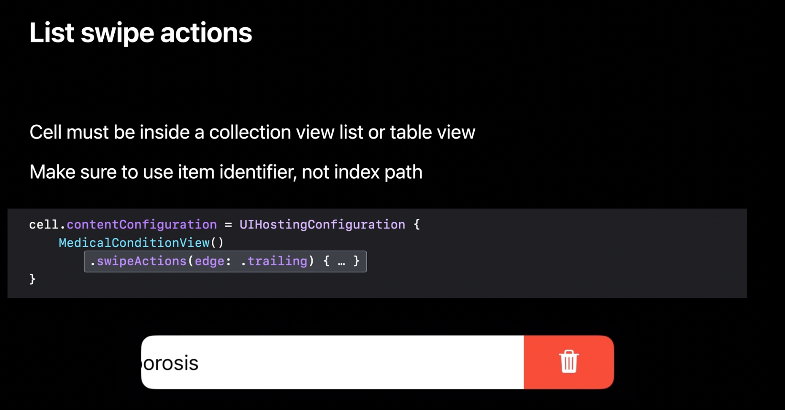Click the '.trailing' edge parameter value
Viewport: 785px width, 410px height.
tap(274, 261)
